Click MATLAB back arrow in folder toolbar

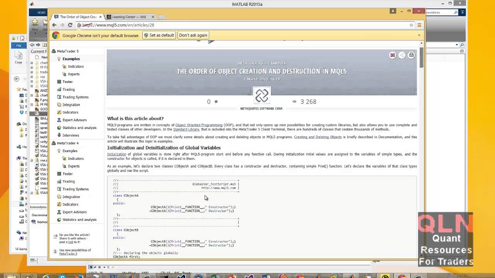32,45
